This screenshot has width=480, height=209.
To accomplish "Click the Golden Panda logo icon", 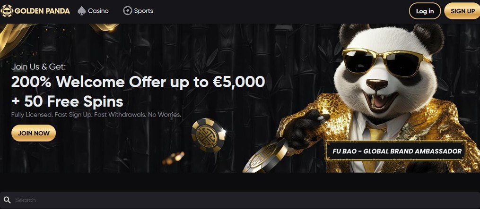I will point(7,11).
